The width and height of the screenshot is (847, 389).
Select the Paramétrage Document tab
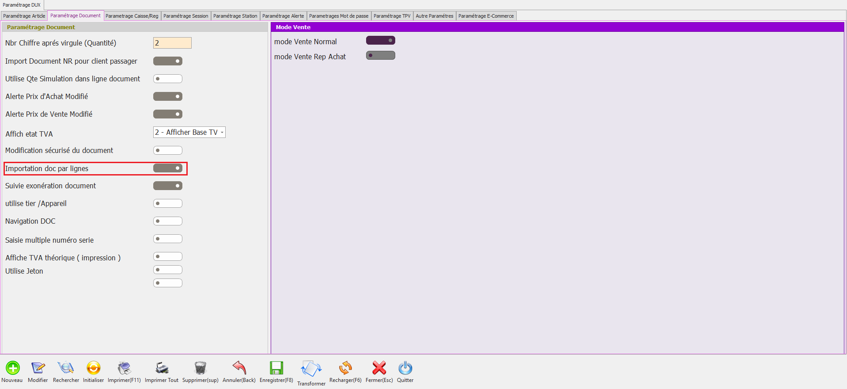tap(76, 15)
